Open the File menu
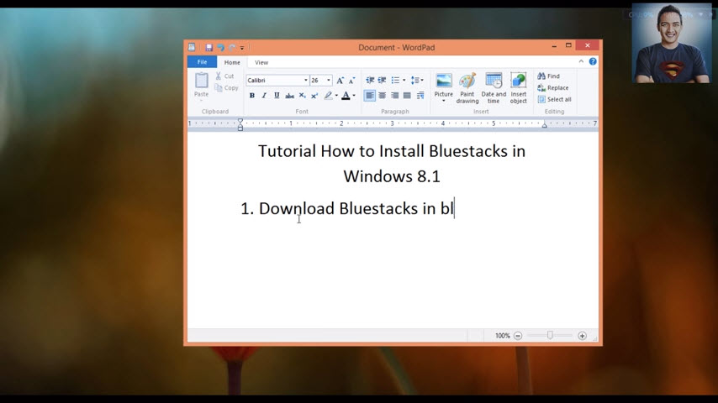The height and width of the screenshot is (403, 718). (x=202, y=62)
